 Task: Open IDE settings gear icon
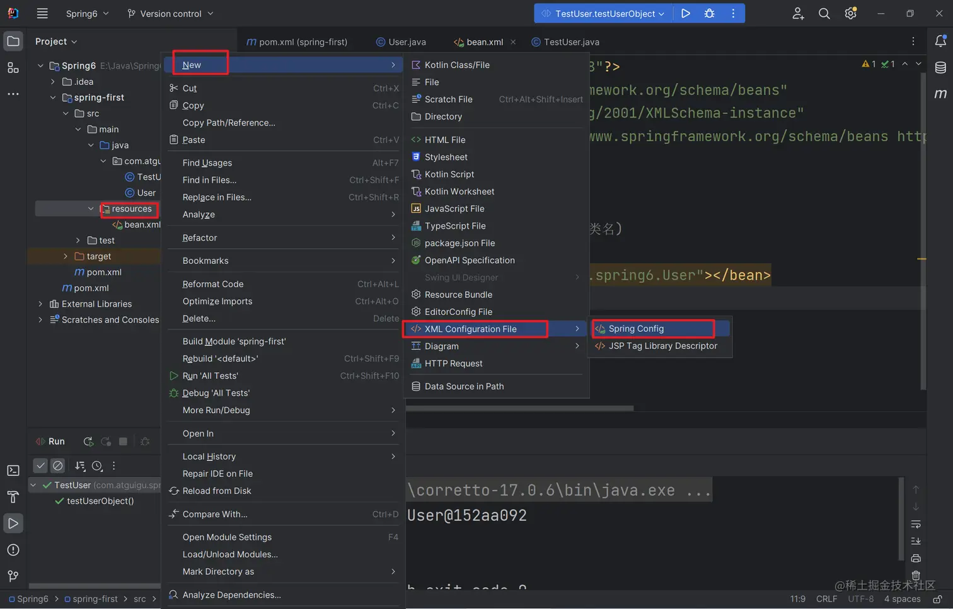coord(850,13)
